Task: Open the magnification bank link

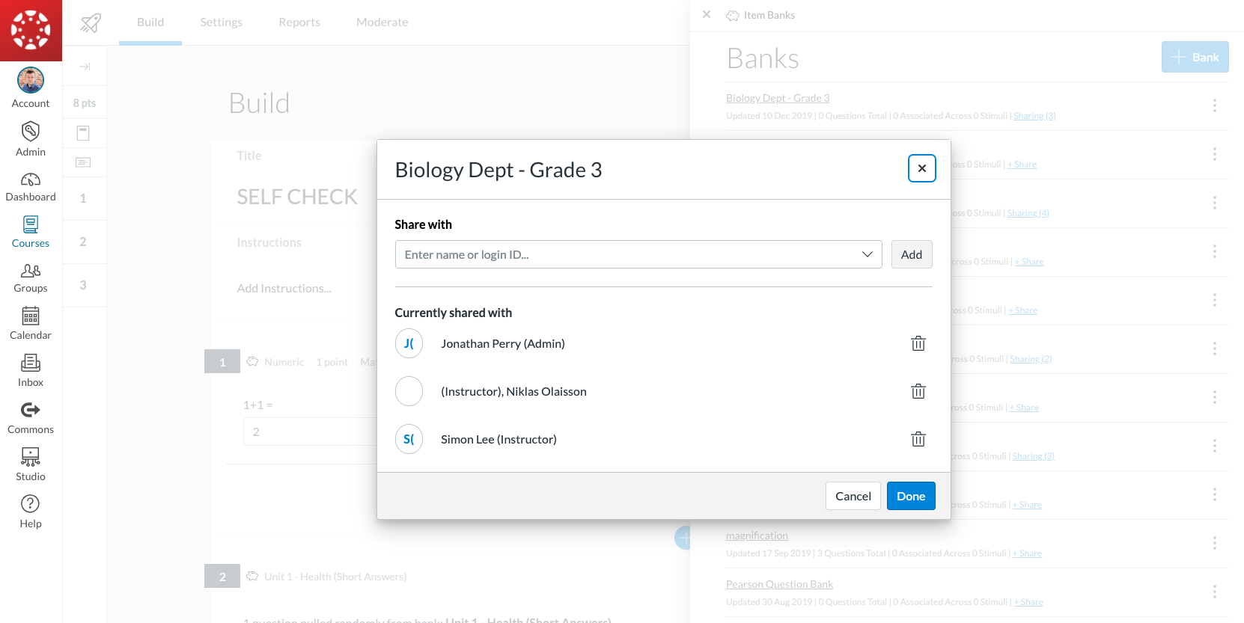Action: (x=757, y=535)
